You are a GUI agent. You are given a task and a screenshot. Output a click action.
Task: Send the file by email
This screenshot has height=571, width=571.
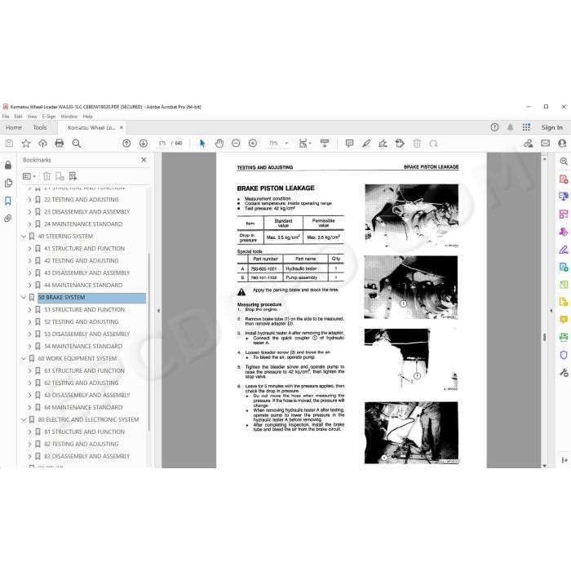coord(545,144)
